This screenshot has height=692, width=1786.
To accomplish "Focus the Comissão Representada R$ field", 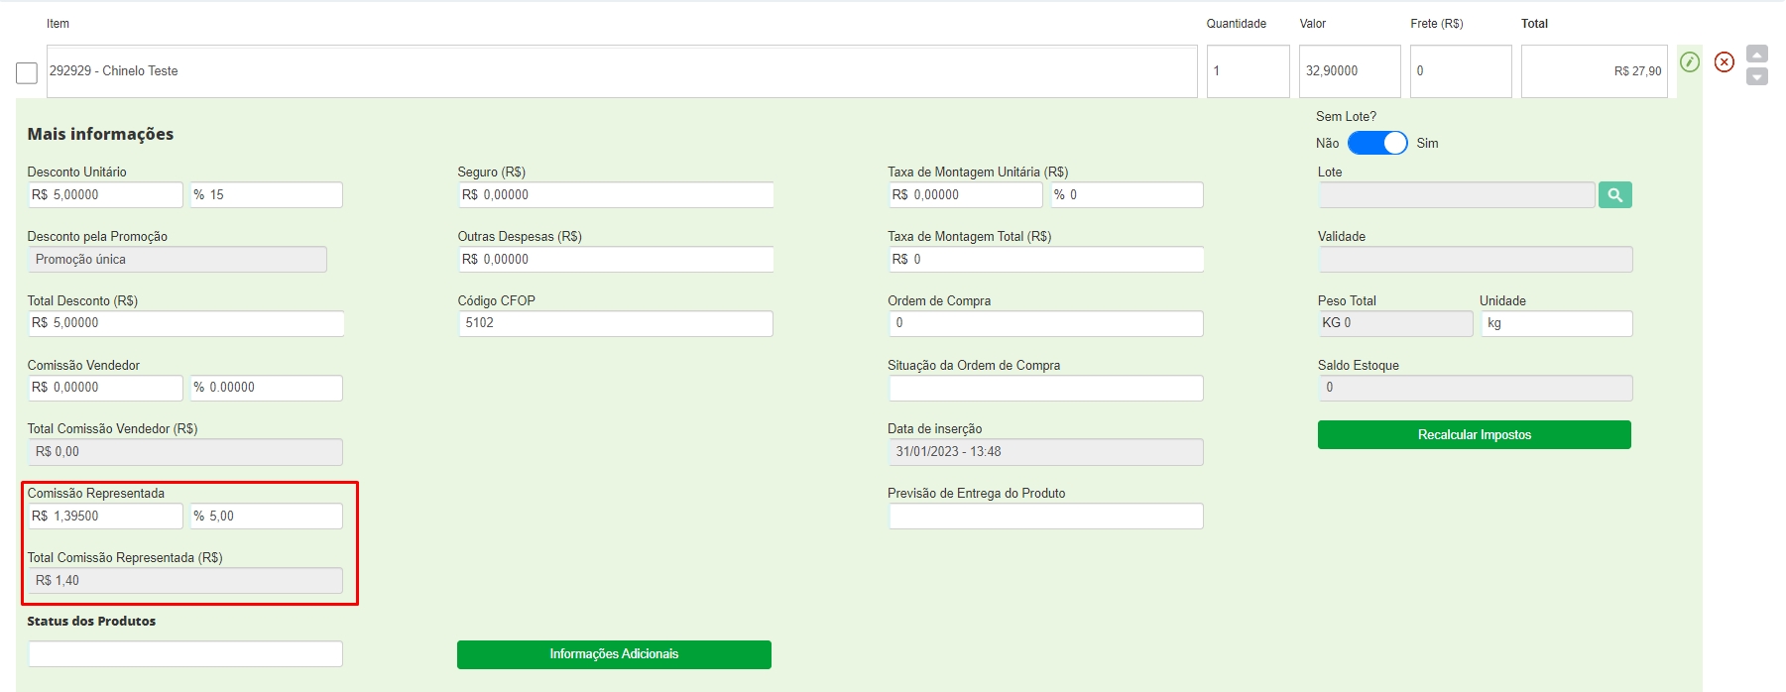I will pyautogui.click(x=105, y=517).
